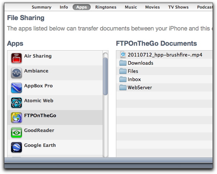Select the Inbox folder name
This screenshot has width=217, height=174.
coord(134,79)
